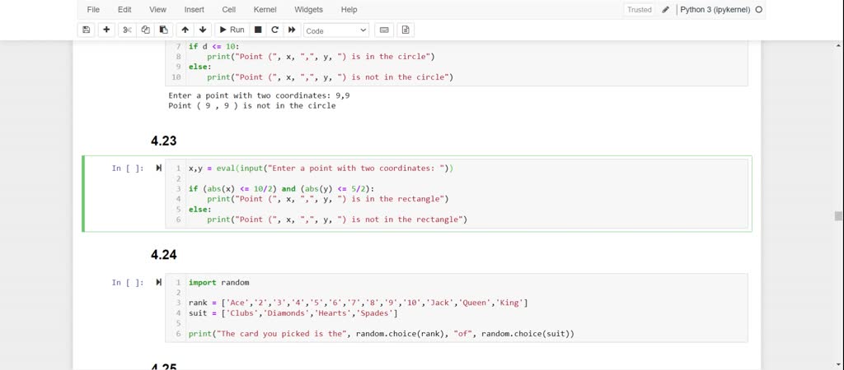The width and height of the screenshot is (844, 370).
Task: Restart the kernel with the circular arrow icon
Action: pos(274,30)
